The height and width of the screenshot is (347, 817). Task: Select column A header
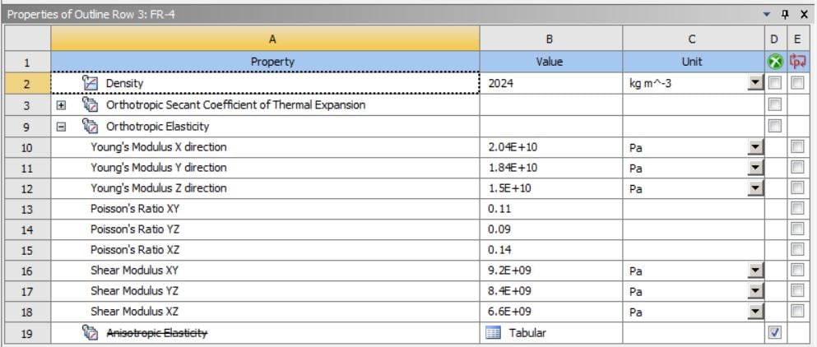pyautogui.click(x=265, y=39)
